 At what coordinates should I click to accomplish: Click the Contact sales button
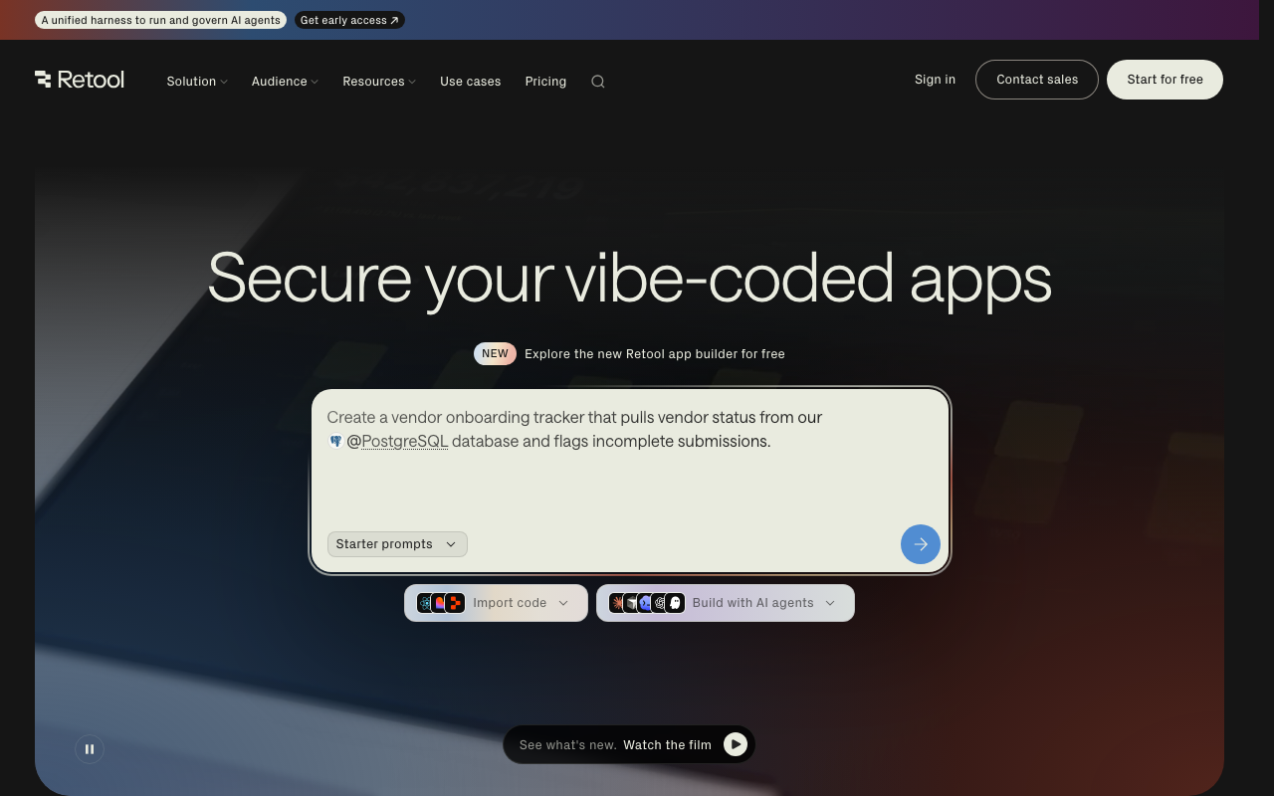[1037, 80]
